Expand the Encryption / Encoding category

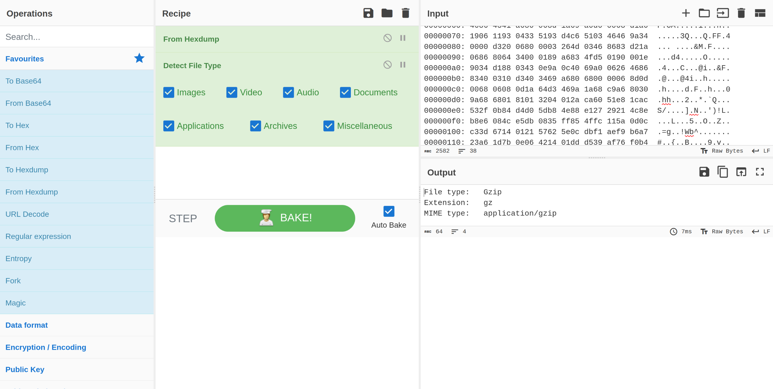[x=46, y=347]
